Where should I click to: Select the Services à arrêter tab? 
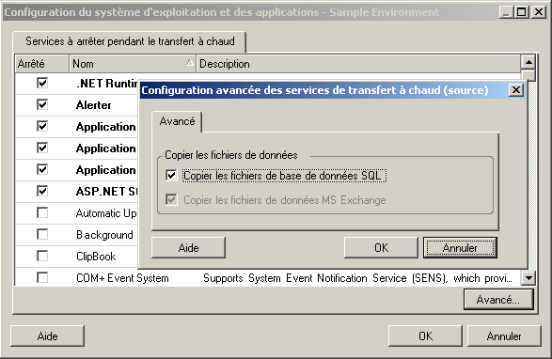pos(130,41)
